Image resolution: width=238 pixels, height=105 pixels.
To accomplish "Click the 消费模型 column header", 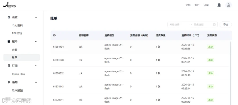I will pyautogui.click(x=109, y=35).
